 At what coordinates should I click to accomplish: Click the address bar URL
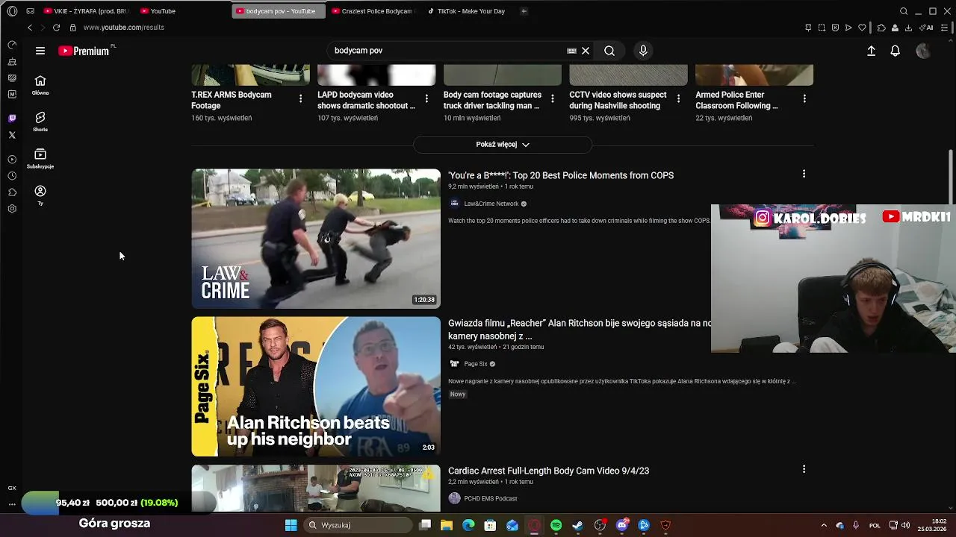point(124,28)
